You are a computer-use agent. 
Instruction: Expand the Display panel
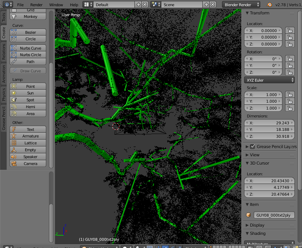pyautogui.click(x=257, y=225)
